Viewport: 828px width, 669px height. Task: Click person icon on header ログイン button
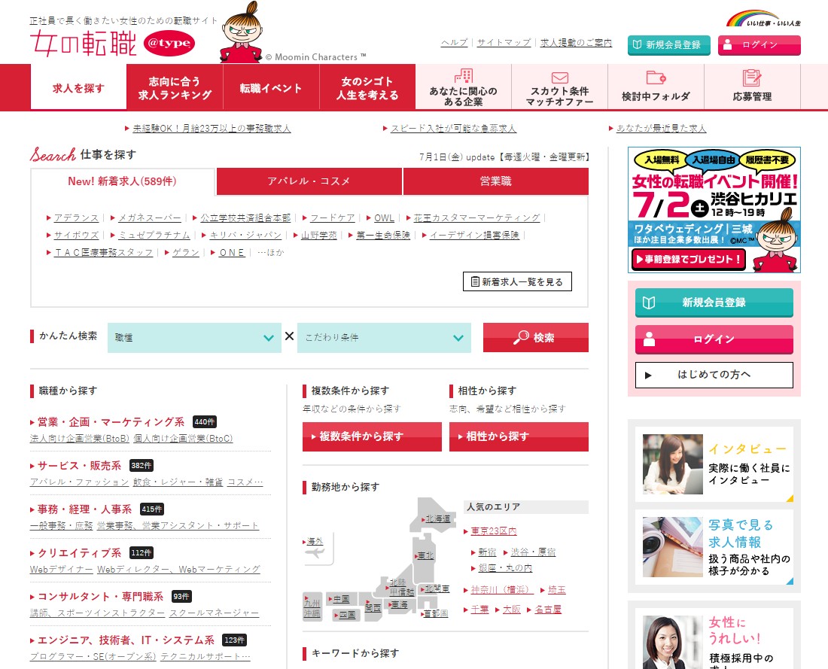coord(727,44)
